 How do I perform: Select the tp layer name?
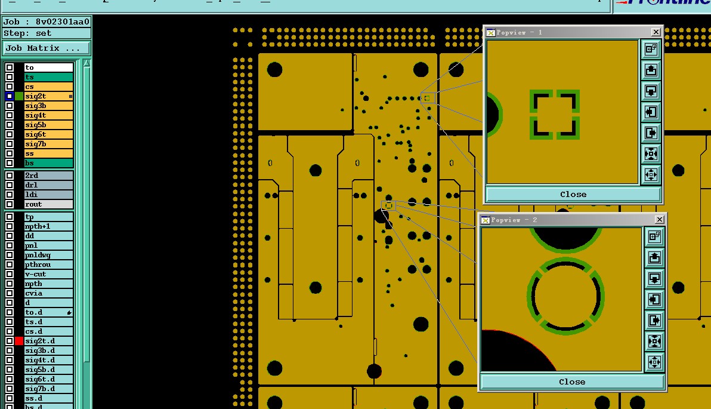tap(48, 217)
